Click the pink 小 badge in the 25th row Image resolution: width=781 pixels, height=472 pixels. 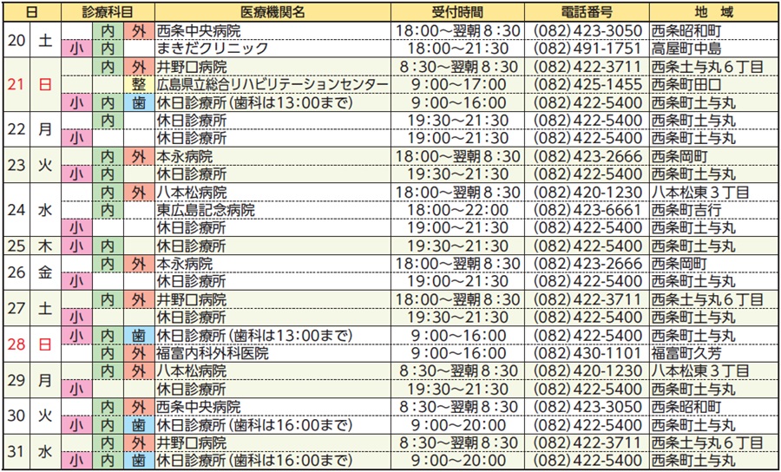(76, 246)
